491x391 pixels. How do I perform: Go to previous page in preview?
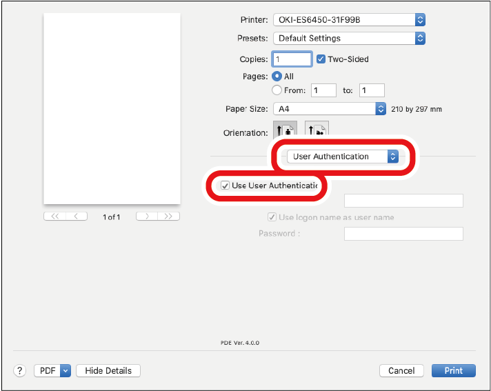click(x=77, y=217)
